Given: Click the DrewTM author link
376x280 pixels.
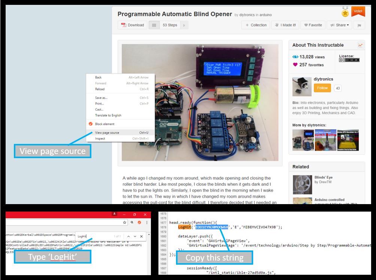Looking at the screenshot, I should [x=325, y=182].
